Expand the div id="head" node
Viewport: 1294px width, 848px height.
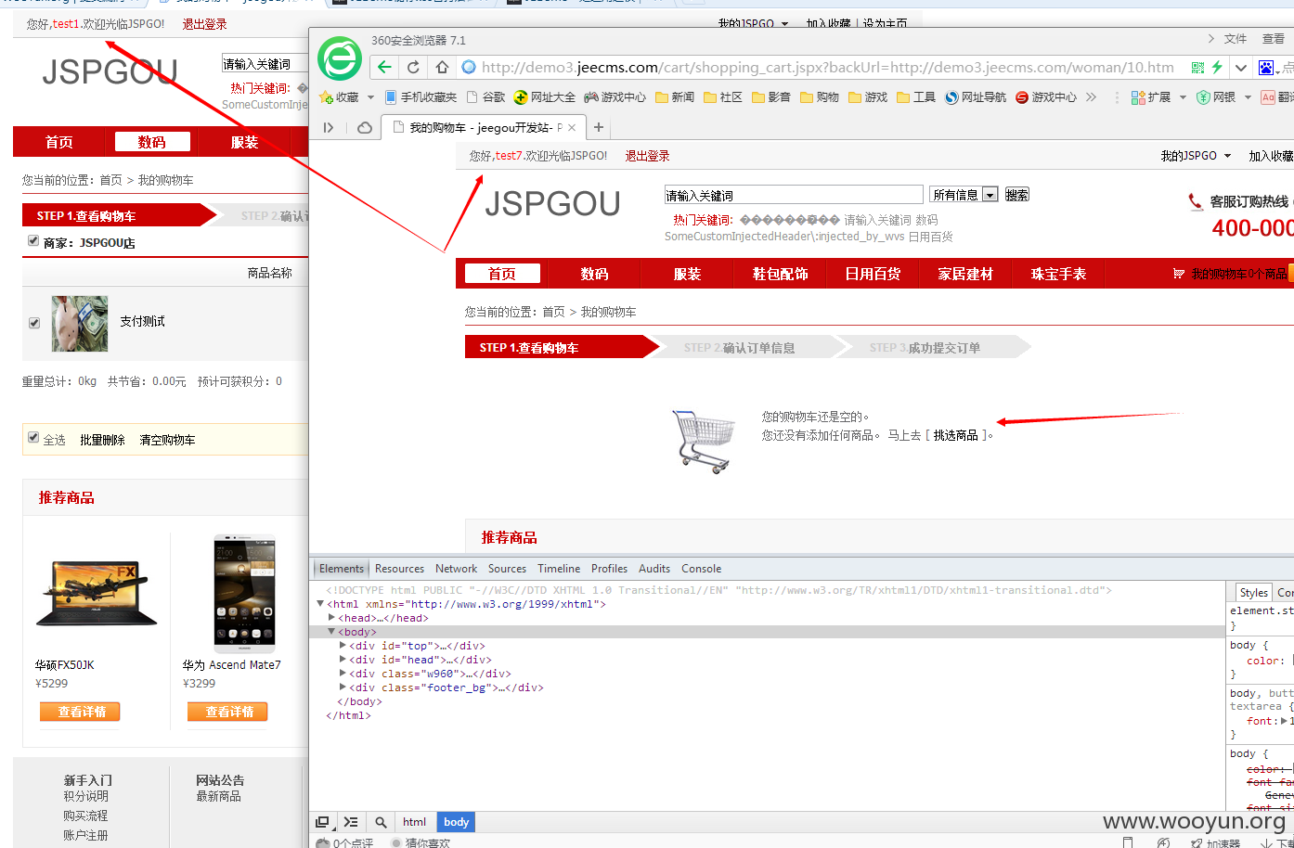pyautogui.click(x=343, y=660)
